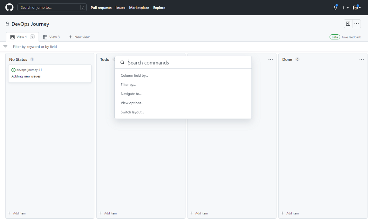Click the command palette magnifier icon
Image resolution: width=368 pixels, height=220 pixels.
pyautogui.click(x=122, y=62)
